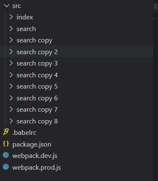Expand the 'search copy 5' chevron

click(11, 87)
